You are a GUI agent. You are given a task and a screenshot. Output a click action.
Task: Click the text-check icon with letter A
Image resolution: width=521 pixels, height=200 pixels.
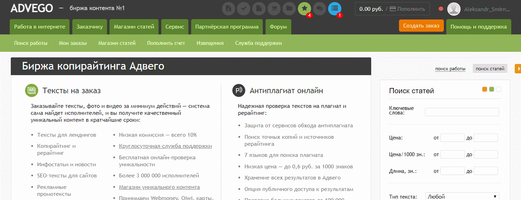(x=228, y=9)
